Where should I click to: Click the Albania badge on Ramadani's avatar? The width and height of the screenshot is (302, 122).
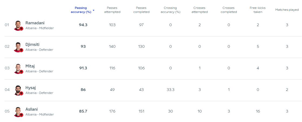(x=21, y=29)
